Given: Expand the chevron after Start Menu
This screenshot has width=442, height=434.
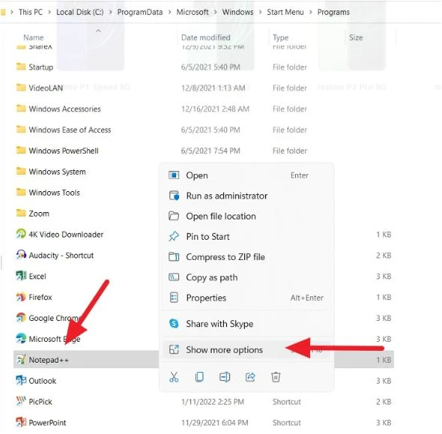Looking at the screenshot, I should click(x=311, y=12).
